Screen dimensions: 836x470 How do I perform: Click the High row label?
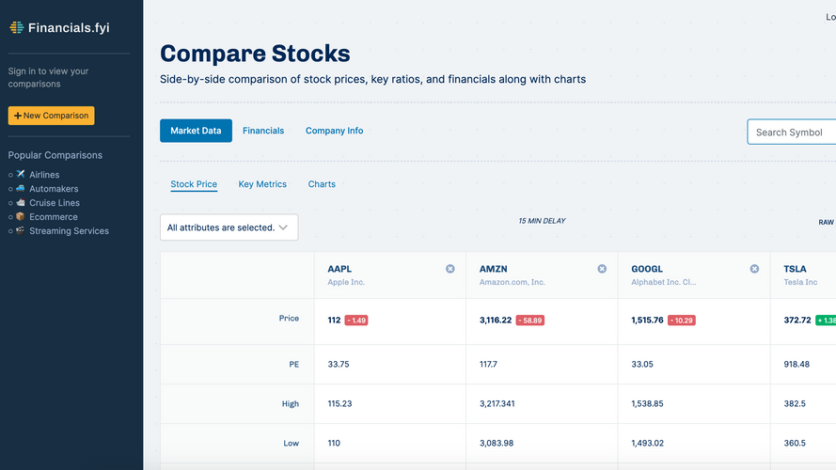click(291, 404)
